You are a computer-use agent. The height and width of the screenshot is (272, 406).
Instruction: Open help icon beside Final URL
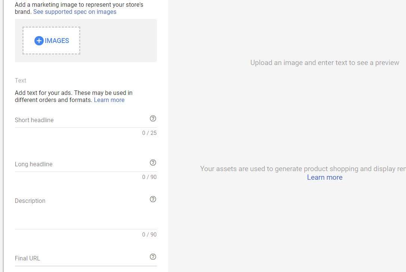tap(153, 257)
